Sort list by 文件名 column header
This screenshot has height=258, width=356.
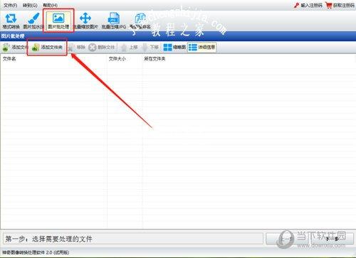9,59
